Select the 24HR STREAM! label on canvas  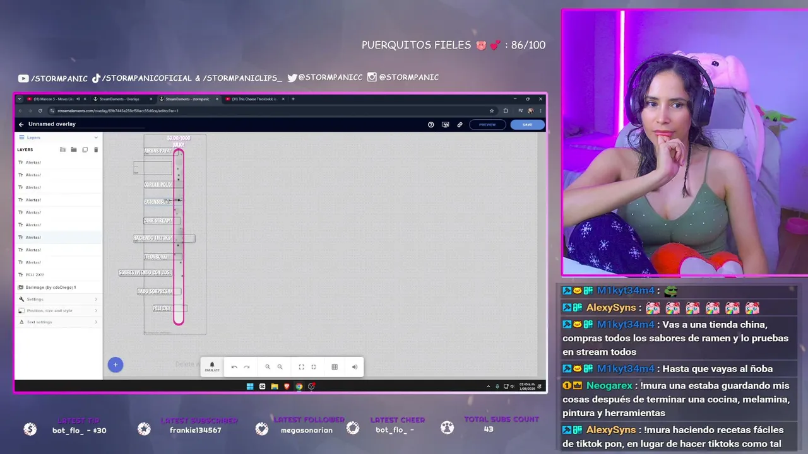pyautogui.click(x=158, y=221)
